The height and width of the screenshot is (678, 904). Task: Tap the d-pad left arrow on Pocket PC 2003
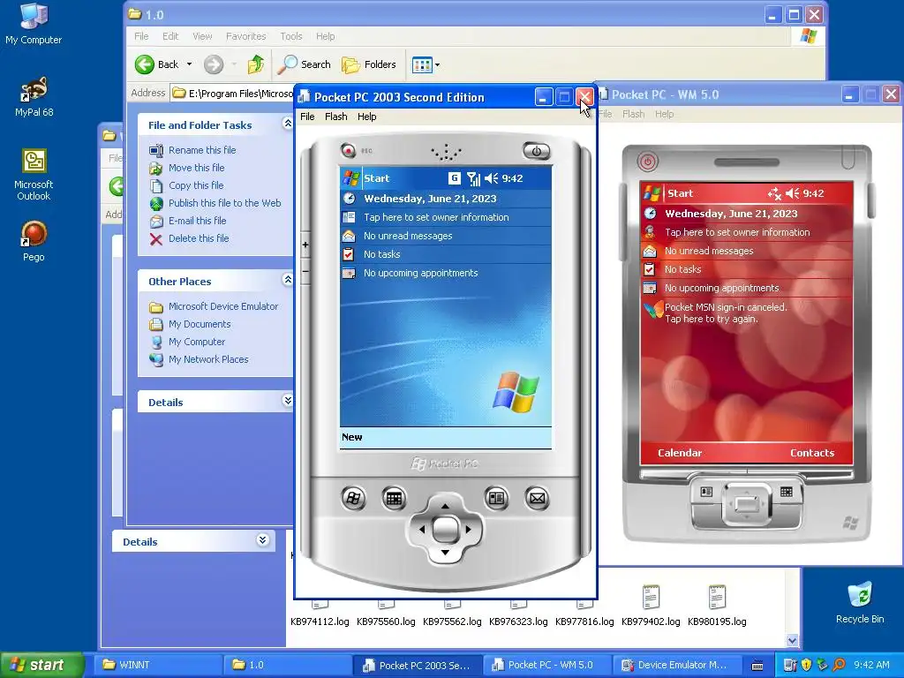[x=421, y=530]
